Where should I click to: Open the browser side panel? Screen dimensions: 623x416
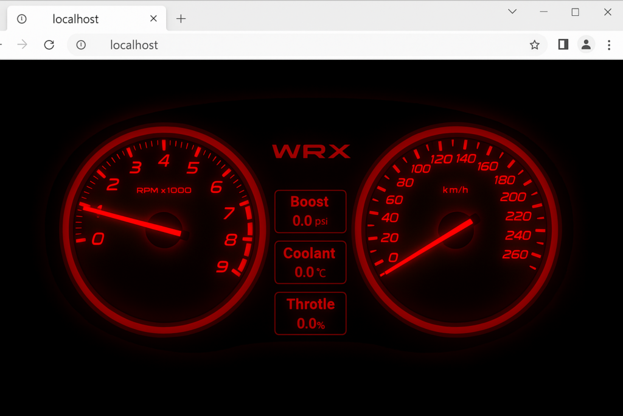pyautogui.click(x=563, y=44)
